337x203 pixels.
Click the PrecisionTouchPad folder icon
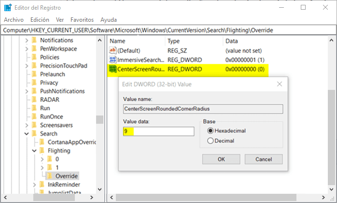[34, 66]
